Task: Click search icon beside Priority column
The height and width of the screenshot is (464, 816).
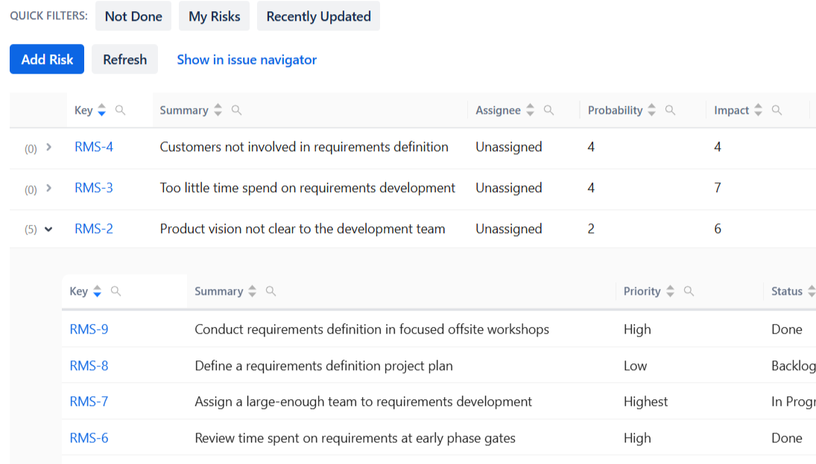Action: tap(689, 291)
